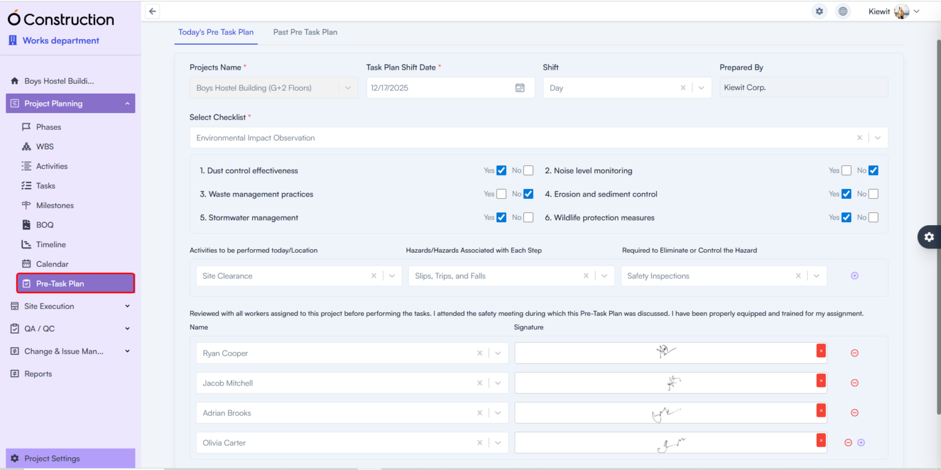Open the Calendar section

click(x=51, y=264)
